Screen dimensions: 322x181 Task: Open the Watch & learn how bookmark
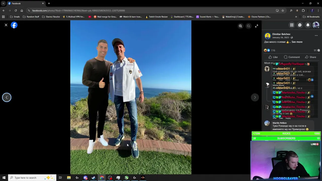pos(131,17)
